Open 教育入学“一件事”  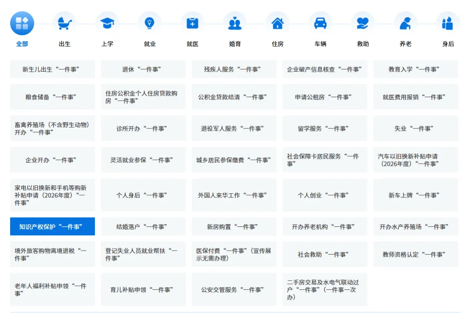click(x=416, y=69)
